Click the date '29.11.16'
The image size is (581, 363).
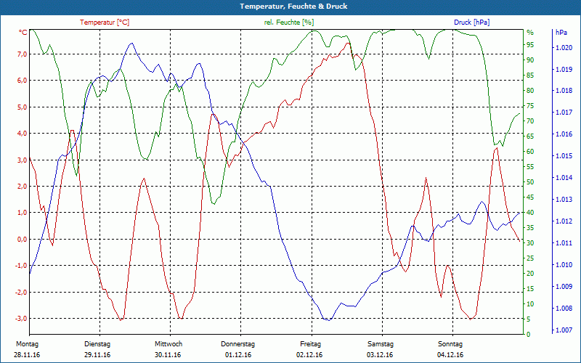coord(97,355)
